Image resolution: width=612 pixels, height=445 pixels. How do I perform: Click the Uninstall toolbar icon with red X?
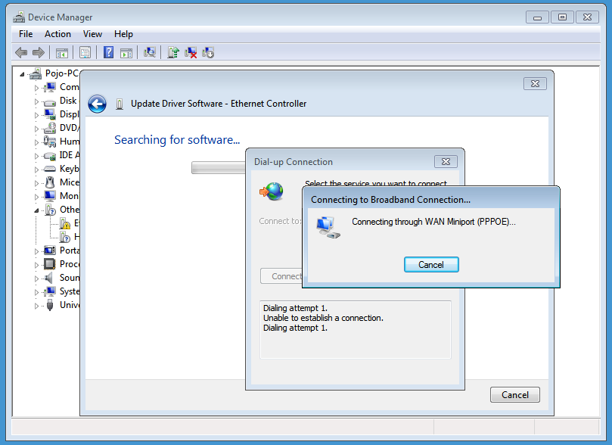[191, 52]
